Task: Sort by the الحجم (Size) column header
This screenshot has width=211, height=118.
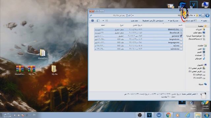Action: (x=103, y=25)
